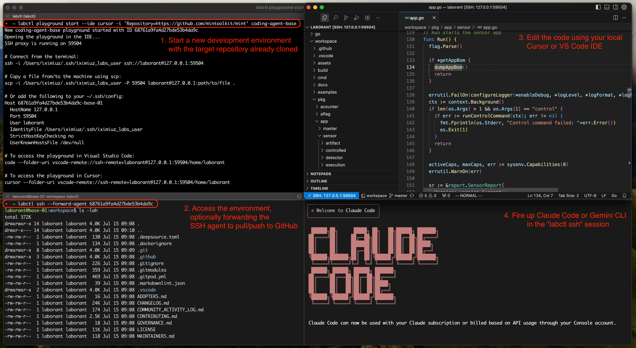The width and height of the screenshot is (636, 348).
Task: Open errors and warnings counter in status bar
Action: pos(427,196)
